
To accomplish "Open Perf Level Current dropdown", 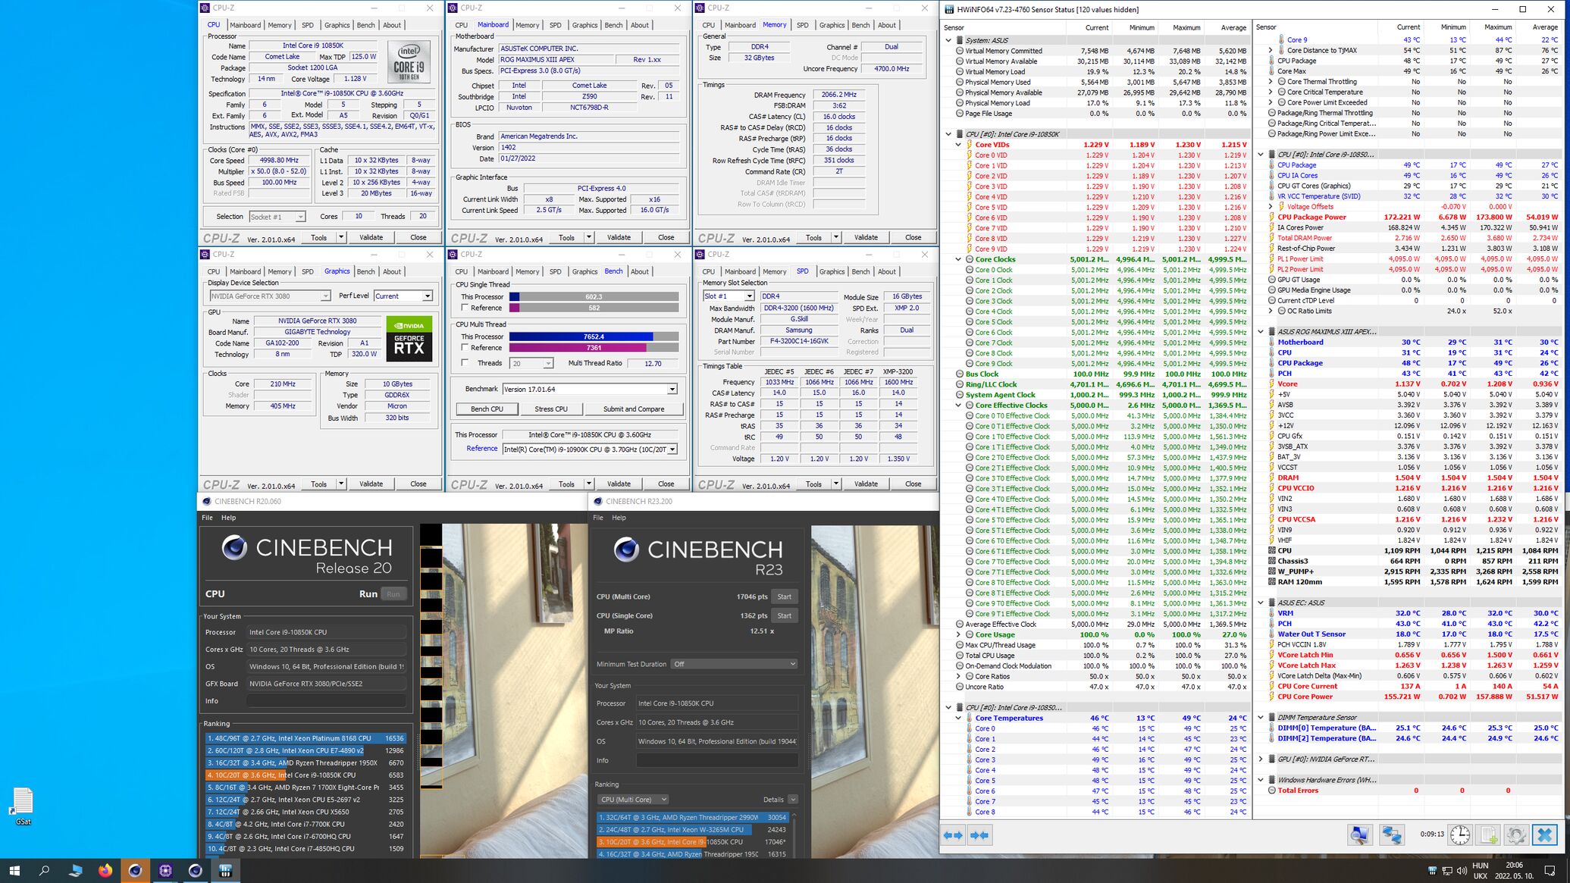I will (x=403, y=296).
